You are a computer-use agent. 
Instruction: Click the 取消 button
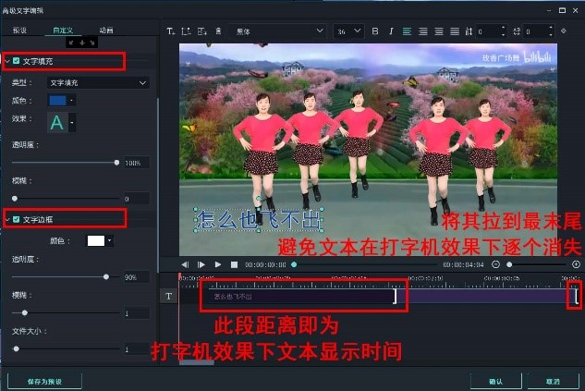pyautogui.click(x=553, y=382)
